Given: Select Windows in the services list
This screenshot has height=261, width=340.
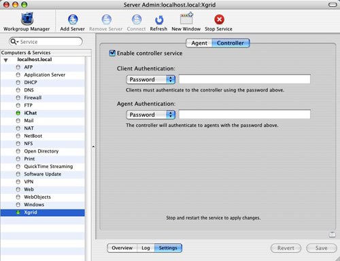Looking at the screenshot, I should coord(43,205).
